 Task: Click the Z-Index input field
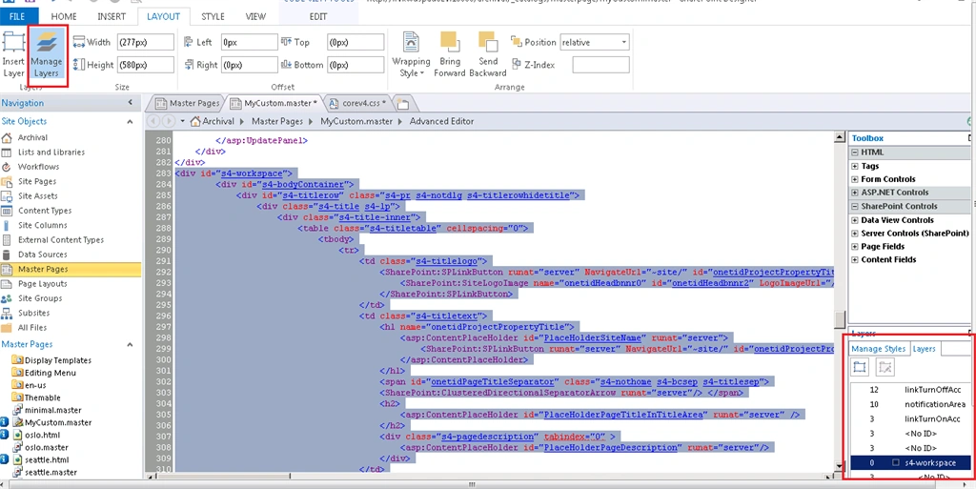tap(600, 65)
